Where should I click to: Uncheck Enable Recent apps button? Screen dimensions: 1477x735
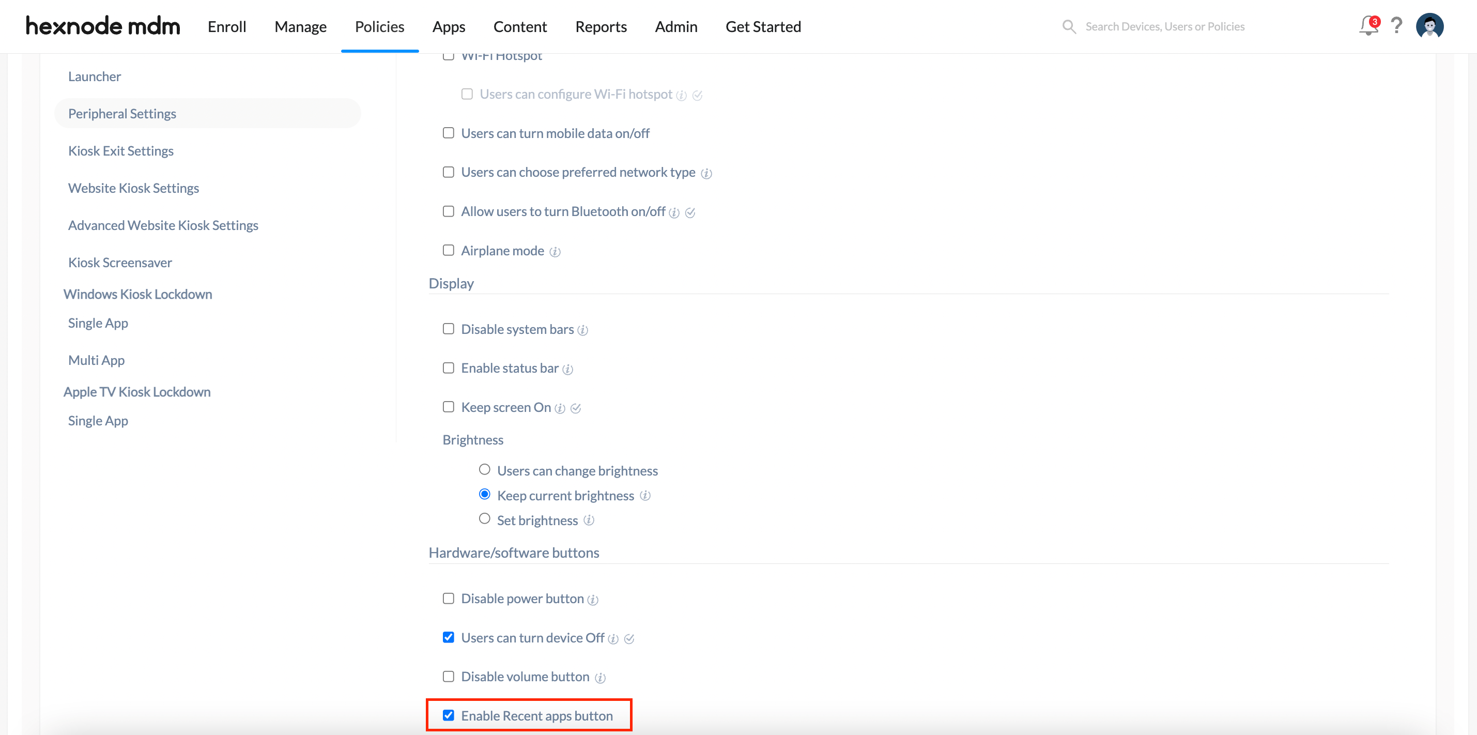449,715
